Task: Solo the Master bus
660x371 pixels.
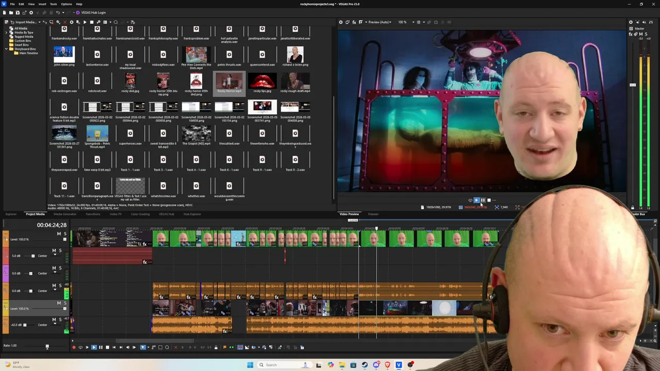Action: [x=647, y=34]
